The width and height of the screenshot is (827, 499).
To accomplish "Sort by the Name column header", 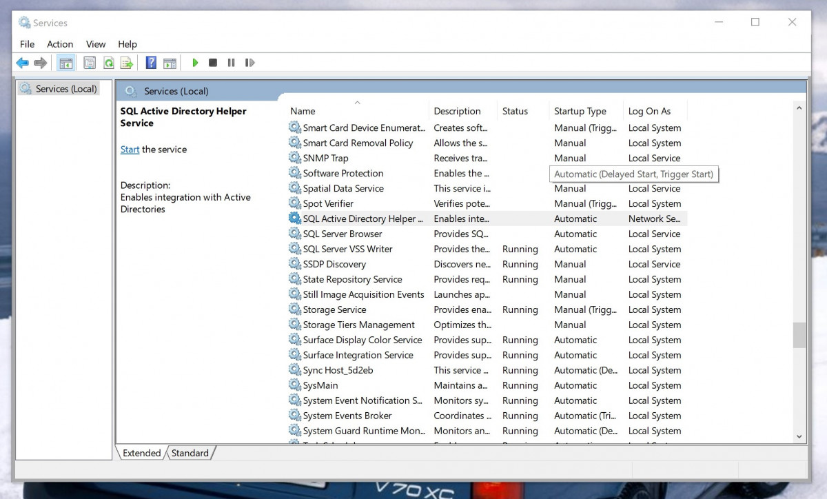I will (303, 111).
